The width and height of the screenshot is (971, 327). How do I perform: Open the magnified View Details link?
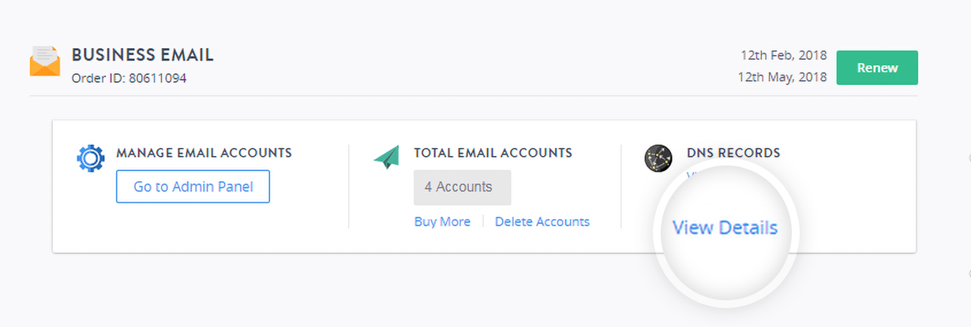(x=725, y=228)
